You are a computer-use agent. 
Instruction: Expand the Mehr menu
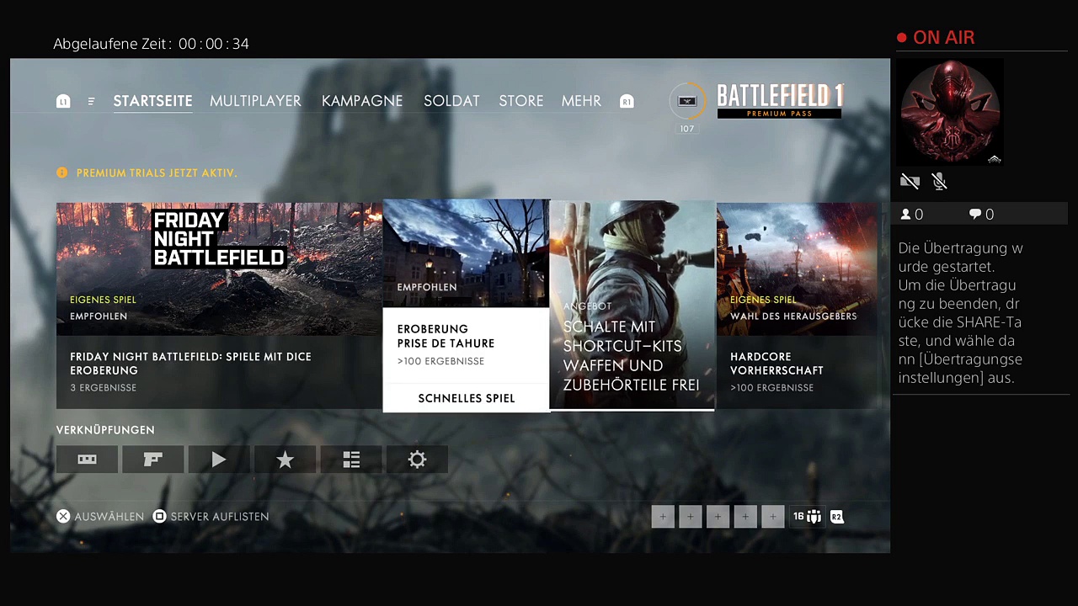tap(581, 101)
